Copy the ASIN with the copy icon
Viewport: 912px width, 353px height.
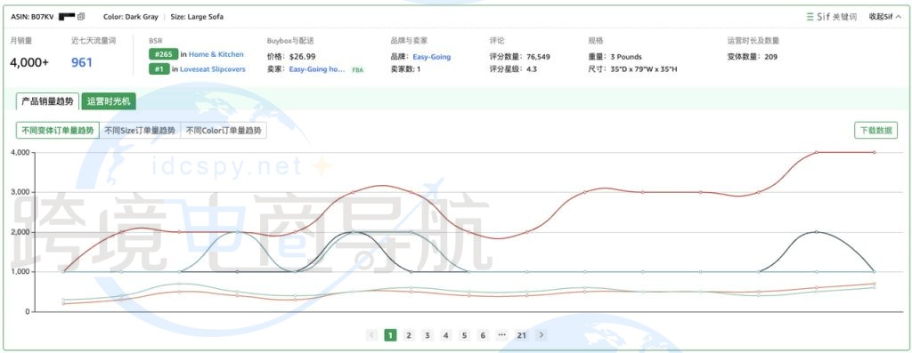pos(81,17)
